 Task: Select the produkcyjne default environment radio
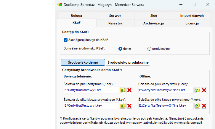(149, 49)
